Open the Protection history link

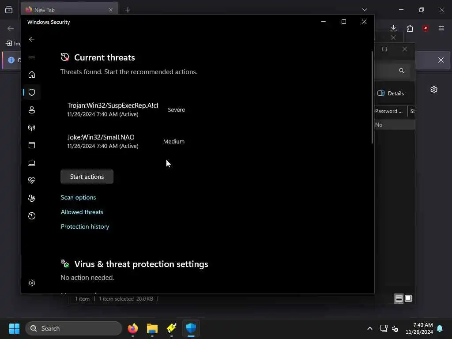85,226
